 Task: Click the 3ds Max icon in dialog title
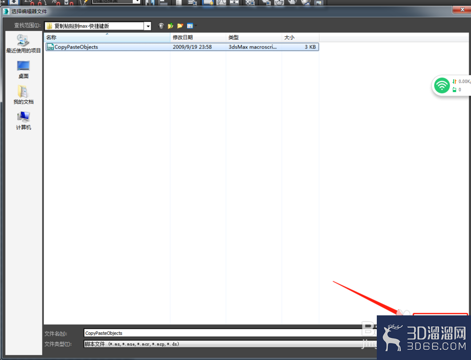click(6, 11)
